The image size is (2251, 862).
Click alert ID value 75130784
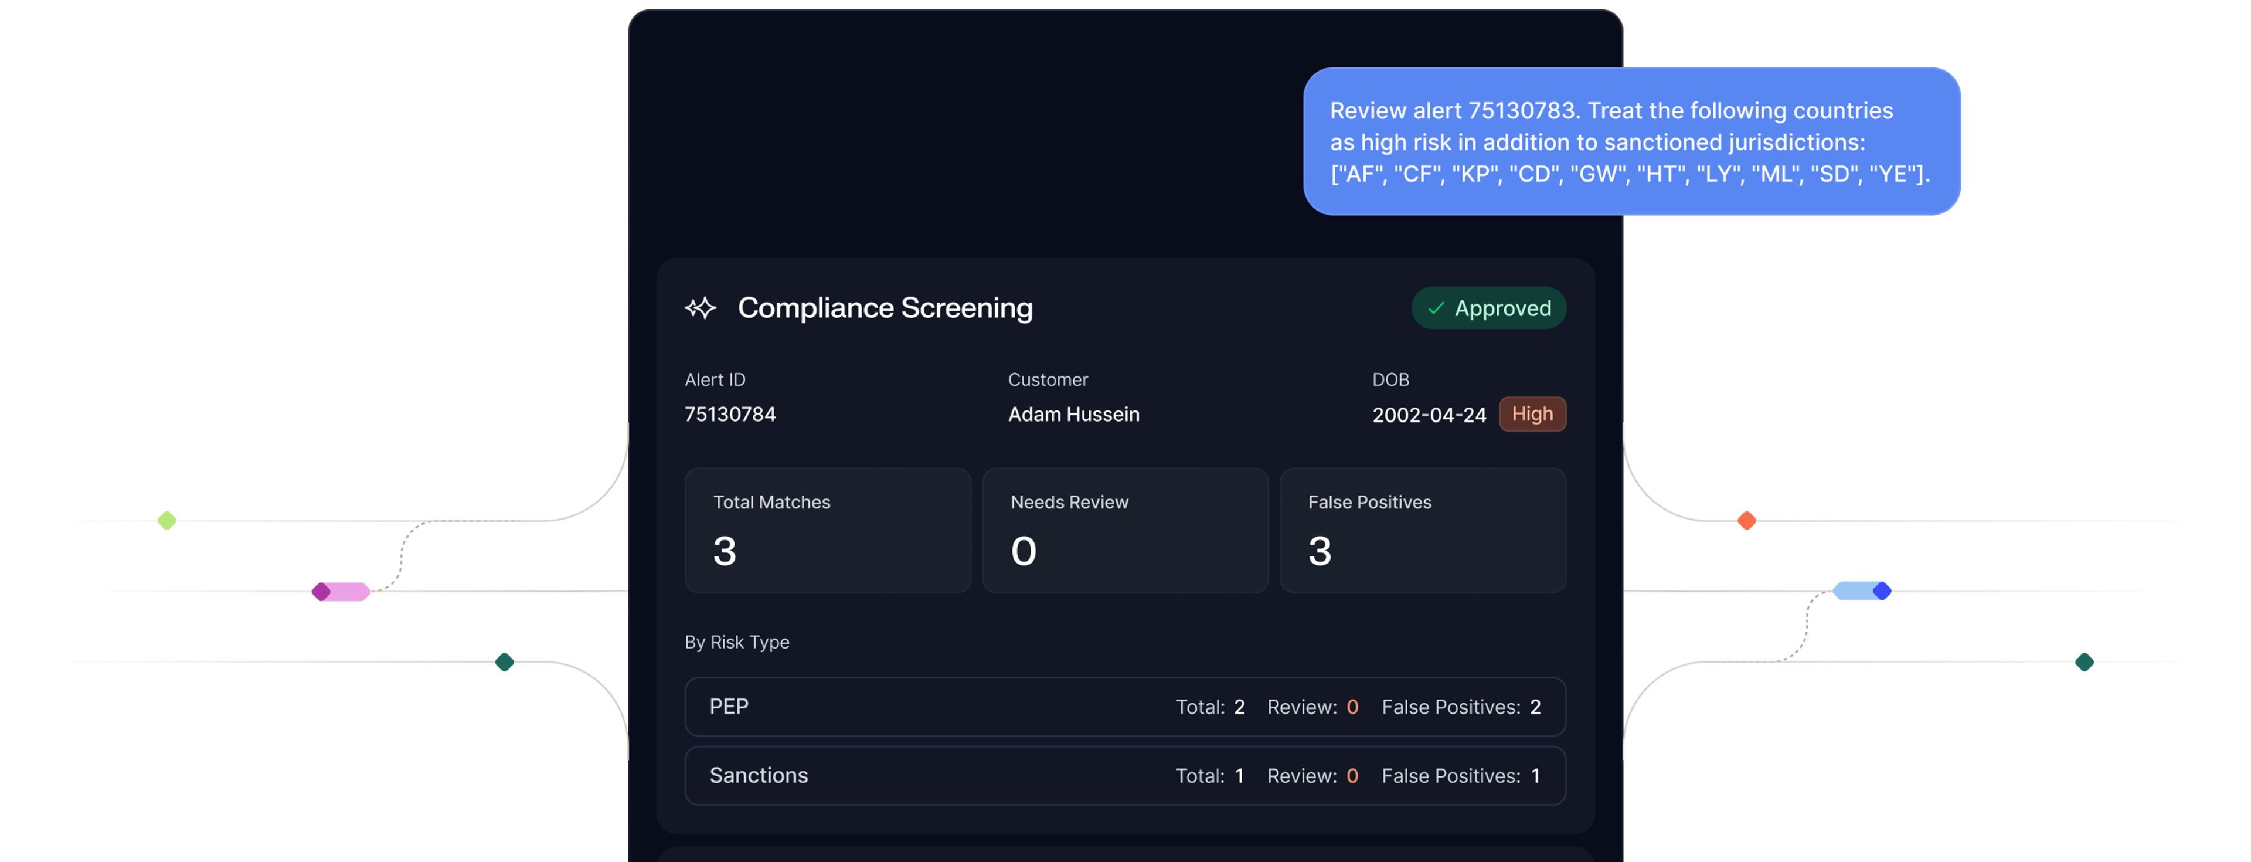pos(730,415)
